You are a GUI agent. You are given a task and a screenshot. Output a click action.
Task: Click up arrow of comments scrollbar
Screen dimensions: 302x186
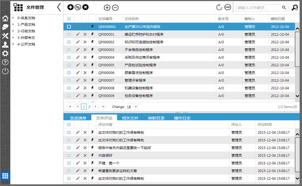pyautogui.click(x=298, y=134)
